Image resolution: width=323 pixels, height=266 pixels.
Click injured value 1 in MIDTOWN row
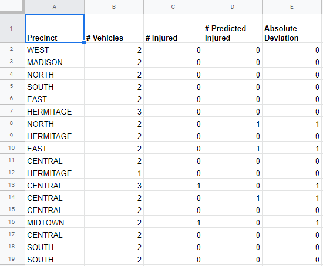click(173, 222)
